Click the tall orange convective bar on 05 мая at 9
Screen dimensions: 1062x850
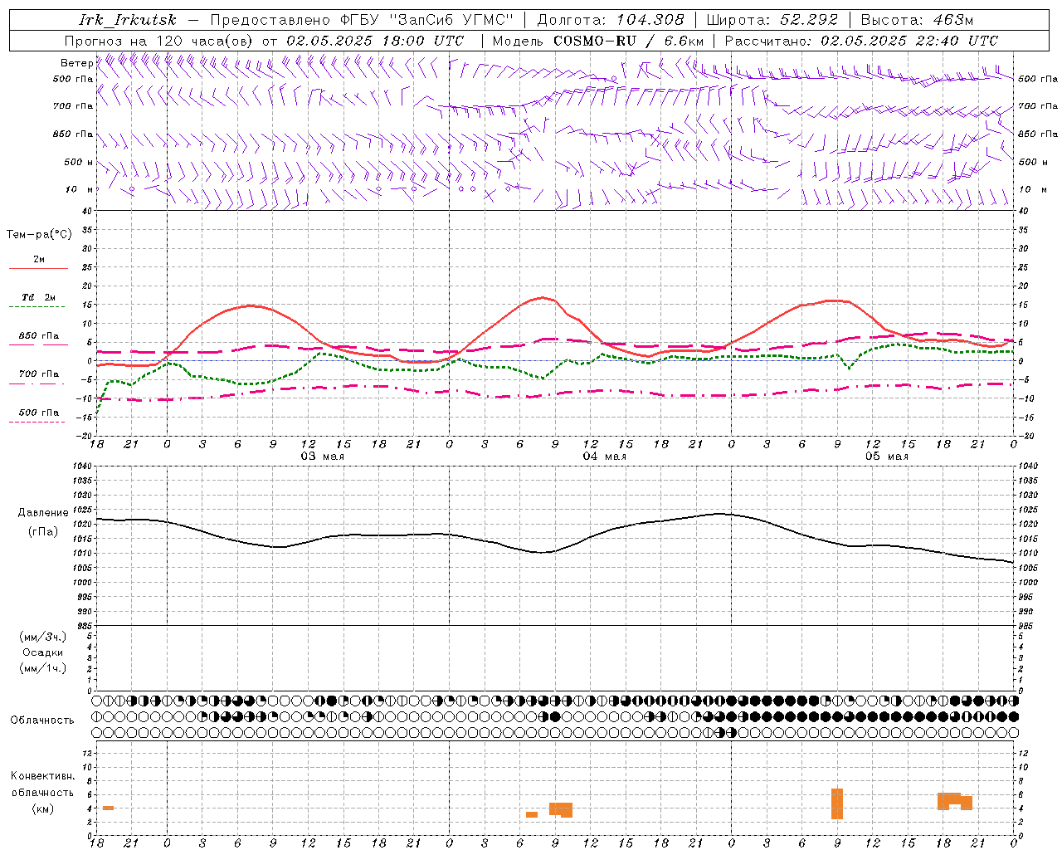tap(837, 804)
